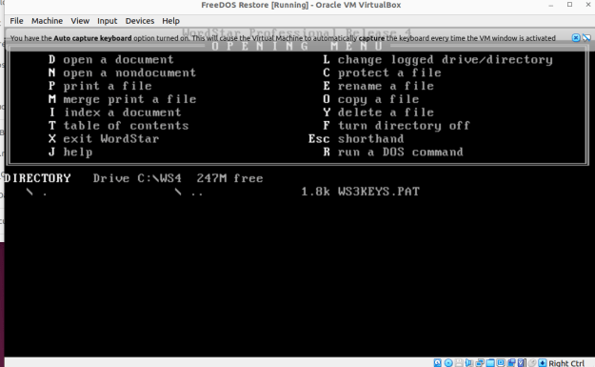
Task: Click the recording status icon
Action: coord(511,363)
